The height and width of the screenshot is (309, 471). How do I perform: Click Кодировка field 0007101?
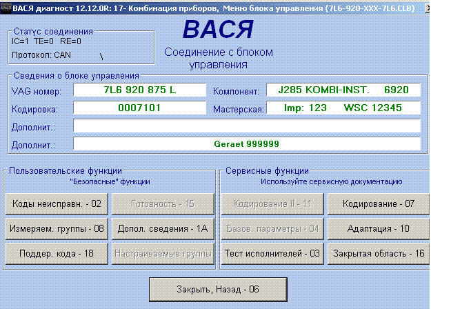point(140,108)
